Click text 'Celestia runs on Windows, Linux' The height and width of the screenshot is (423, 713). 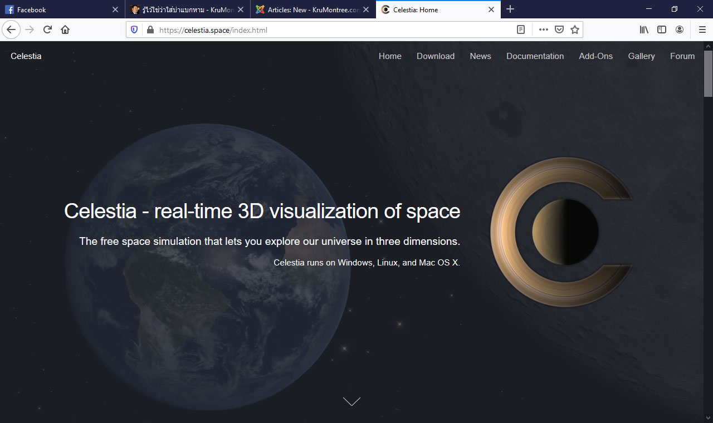367,263
